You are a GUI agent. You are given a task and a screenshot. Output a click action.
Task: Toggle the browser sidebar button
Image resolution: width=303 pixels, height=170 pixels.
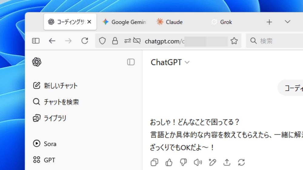point(36,41)
